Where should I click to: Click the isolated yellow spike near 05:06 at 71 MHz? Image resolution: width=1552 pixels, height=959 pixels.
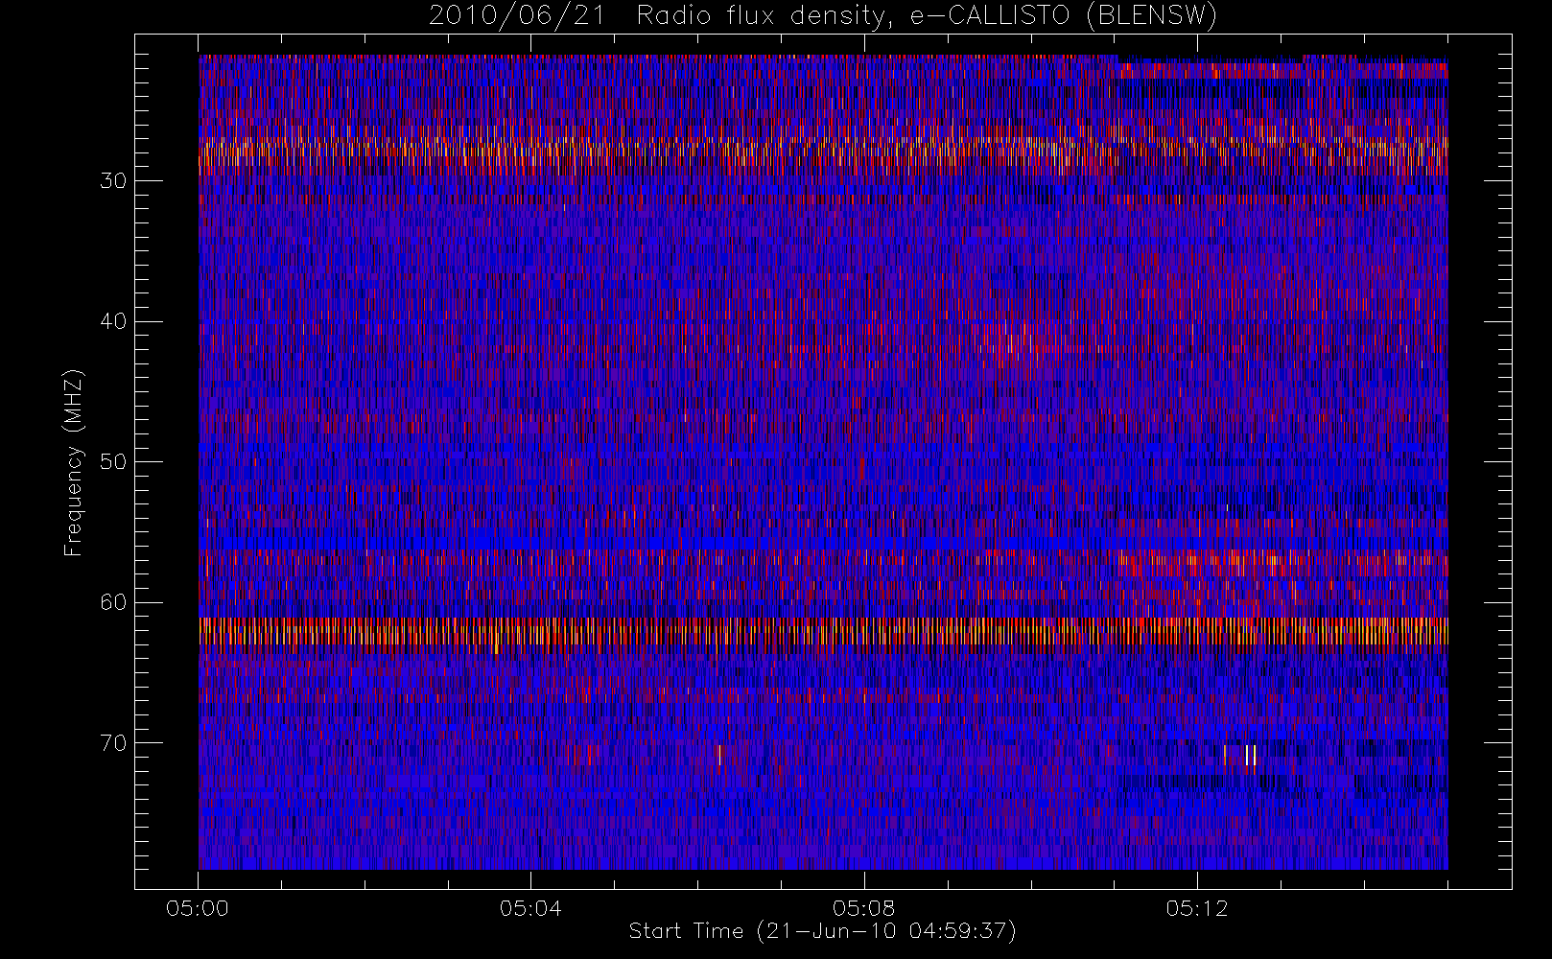(x=719, y=755)
